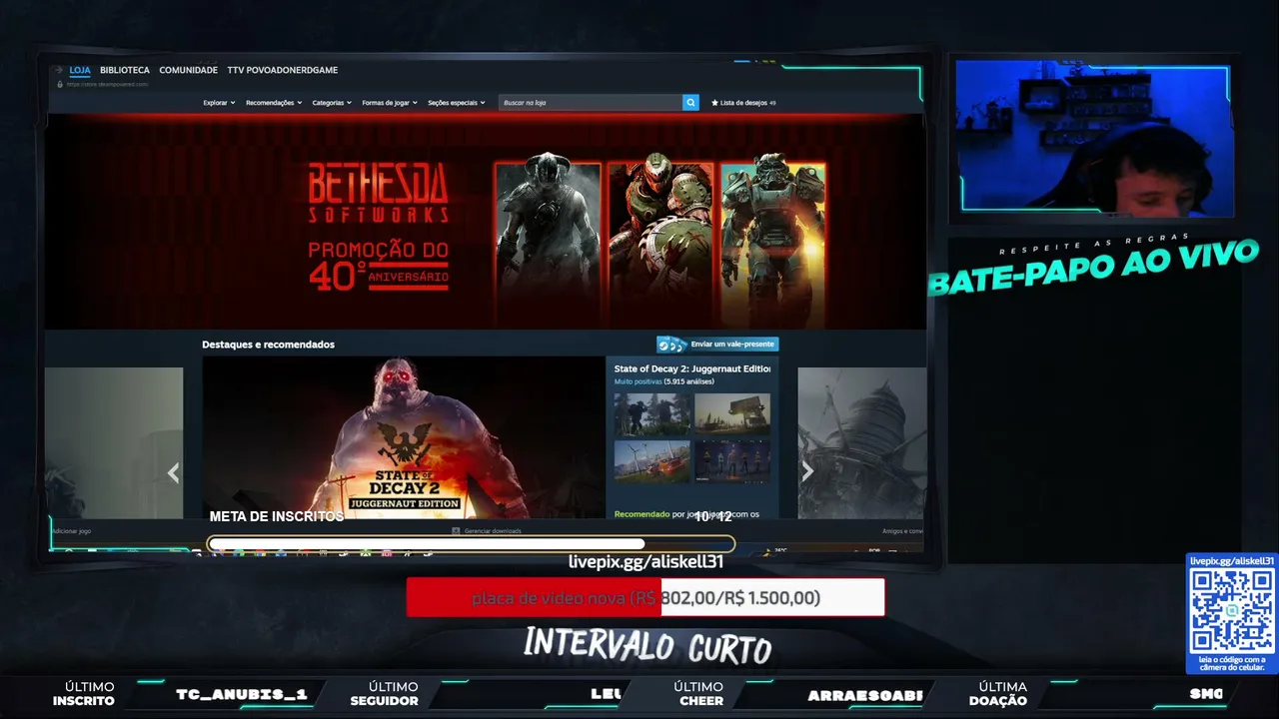This screenshot has width=1279, height=719.
Task: Click the address bar padlock icon
Action: (x=60, y=84)
